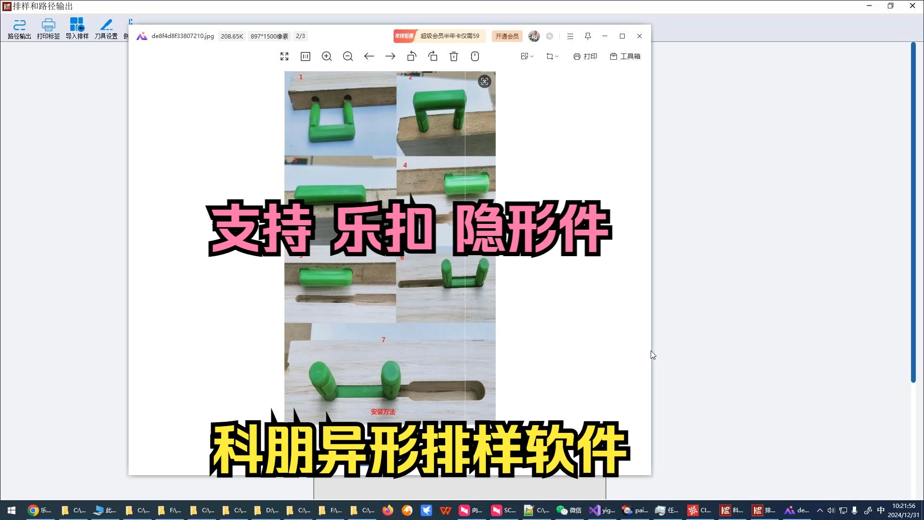
Task: Click 路径输出 in the nesting toolbar
Action: tap(19, 29)
